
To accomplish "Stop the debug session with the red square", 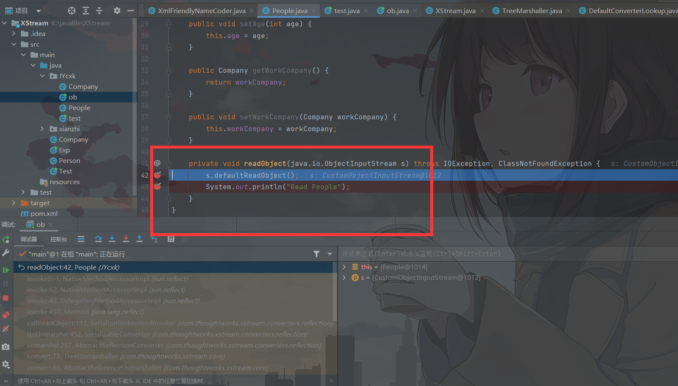I will [6, 298].
